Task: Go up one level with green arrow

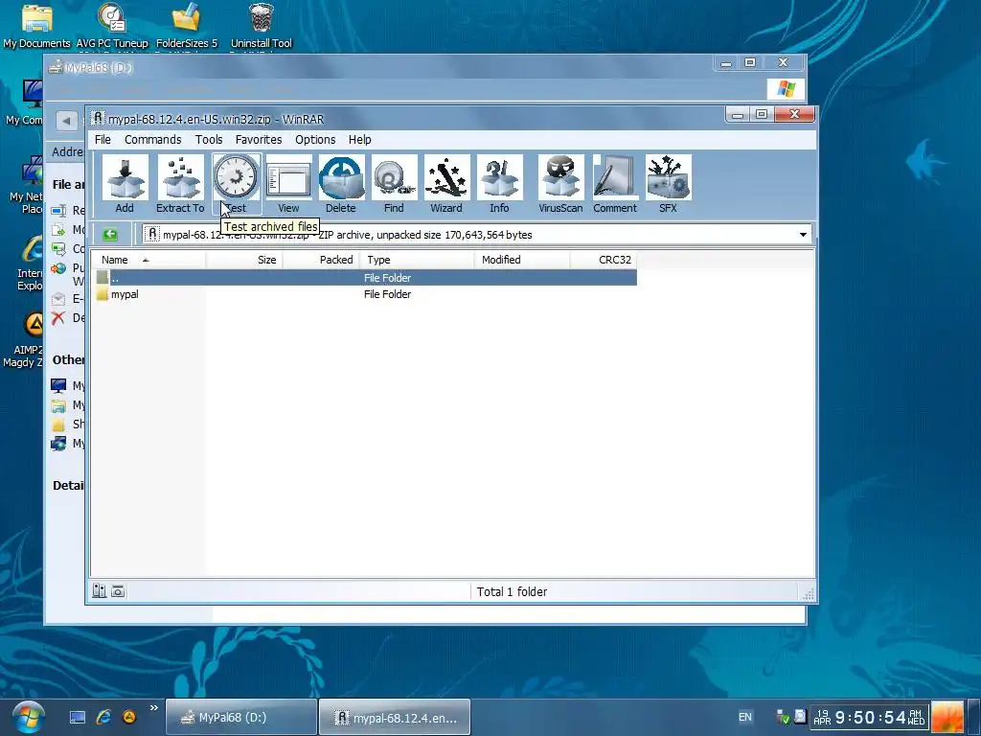Action: 110,235
